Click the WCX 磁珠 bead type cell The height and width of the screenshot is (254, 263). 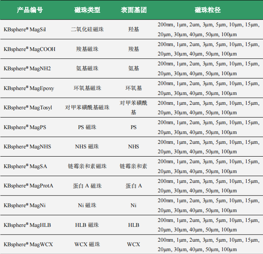click(87, 244)
